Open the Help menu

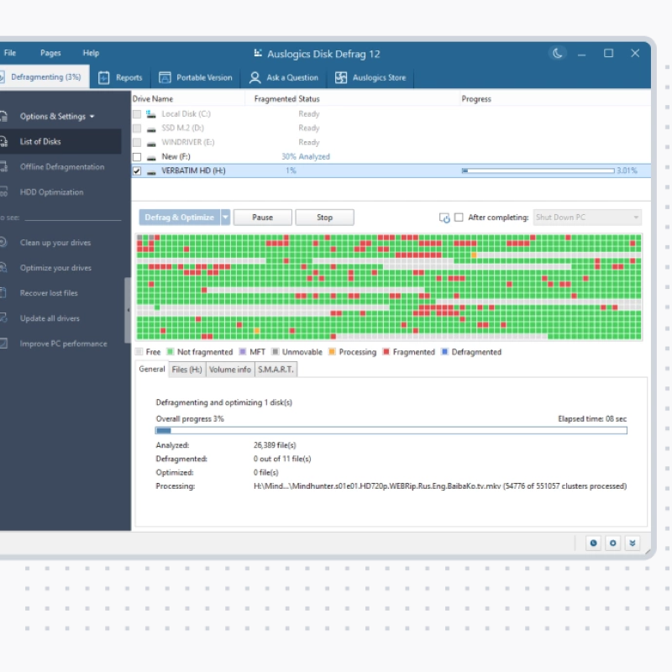click(x=91, y=53)
